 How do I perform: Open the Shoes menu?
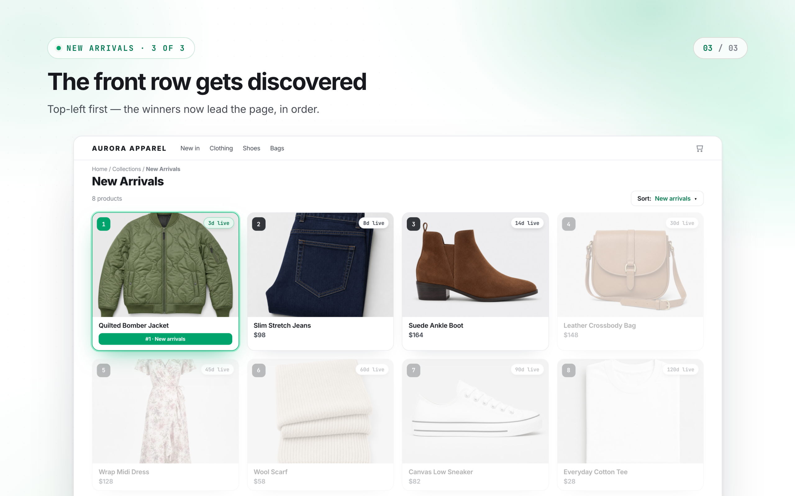[x=251, y=148]
